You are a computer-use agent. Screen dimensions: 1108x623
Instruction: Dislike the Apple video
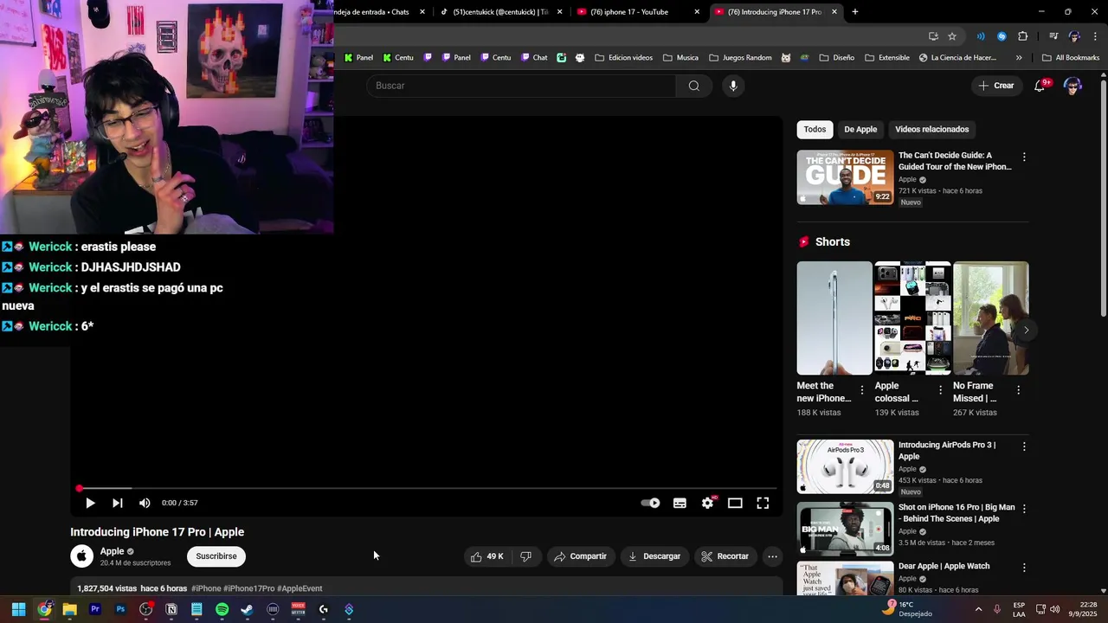(525, 556)
